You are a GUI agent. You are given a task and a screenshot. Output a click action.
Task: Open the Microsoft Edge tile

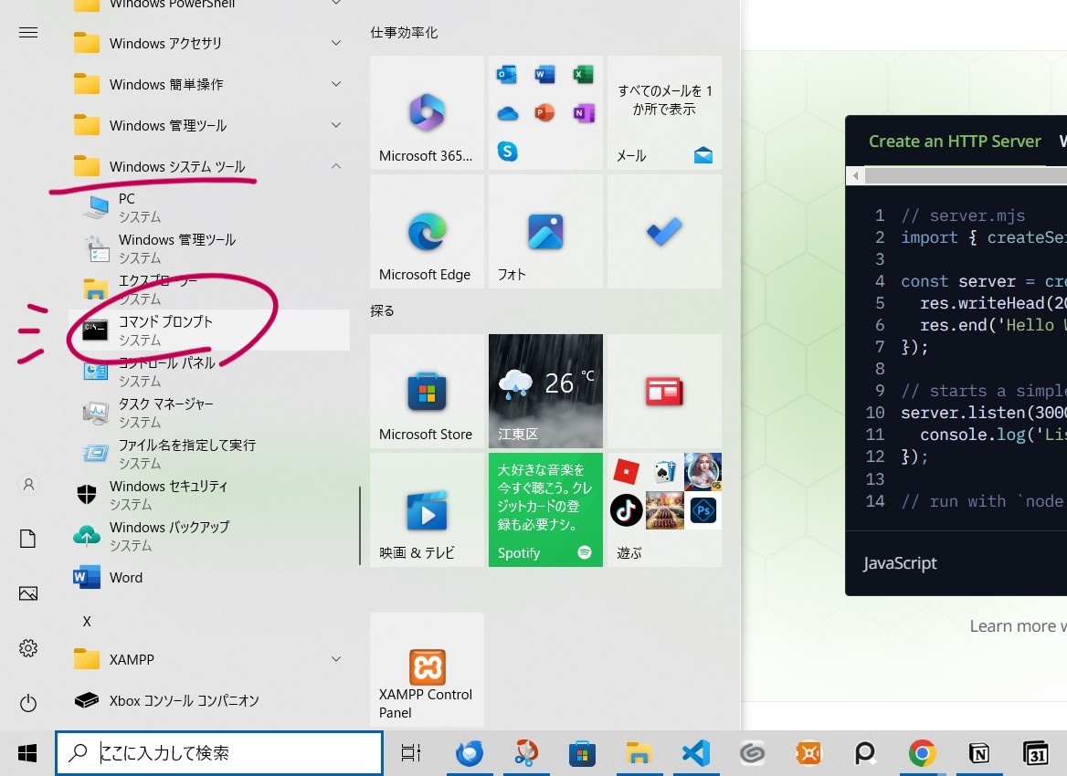click(427, 231)
